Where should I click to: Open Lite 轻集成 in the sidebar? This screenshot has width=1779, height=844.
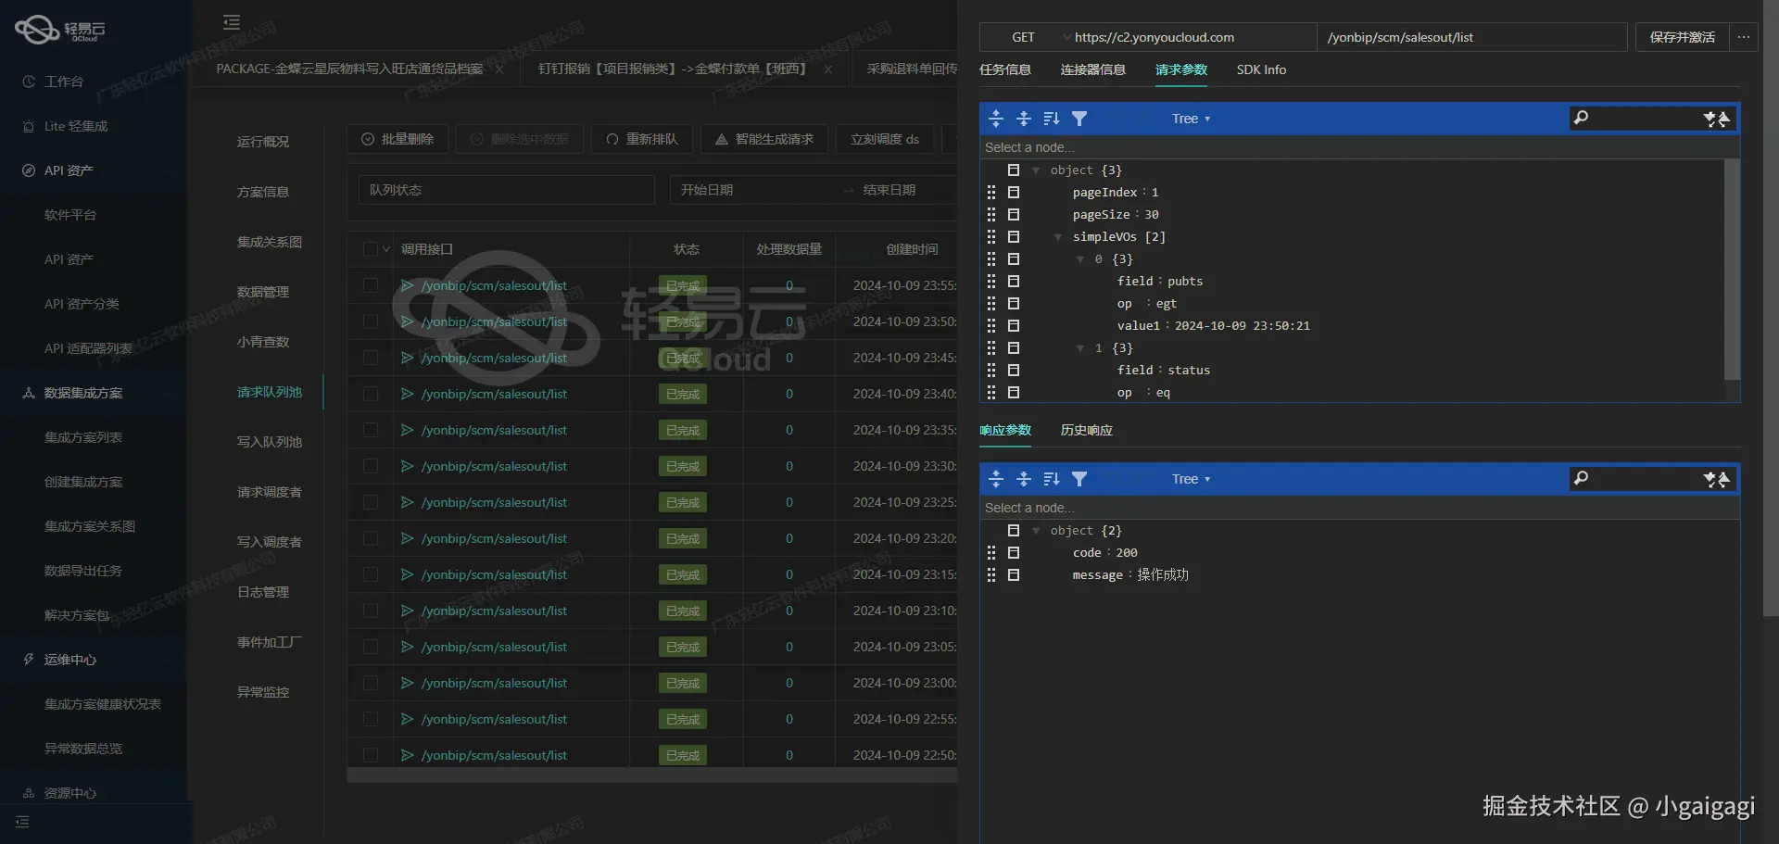point(76,126)
